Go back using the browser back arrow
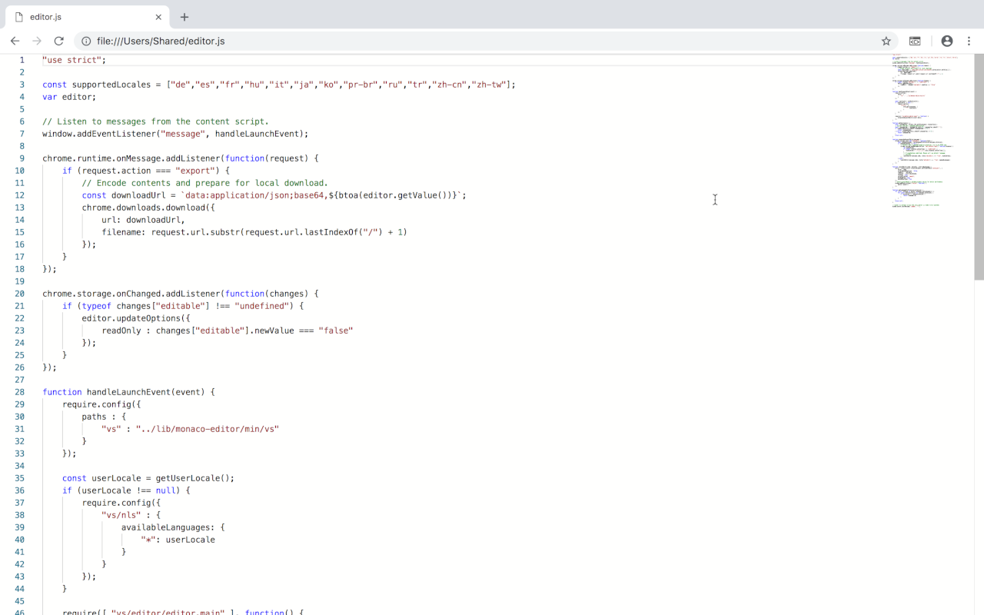Screen dimensions: 984x615 [15, 41]
